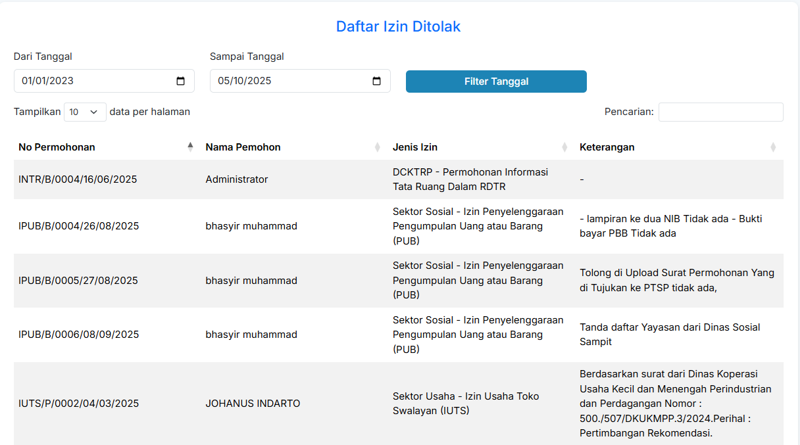
Task: Click the No Permohonan column header
Action: 57,147
